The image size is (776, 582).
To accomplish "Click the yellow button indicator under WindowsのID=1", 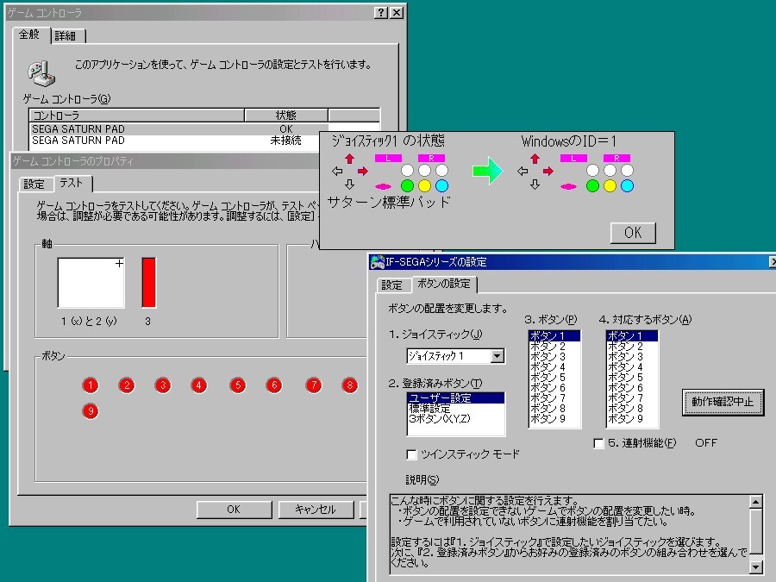I will 609,185.
